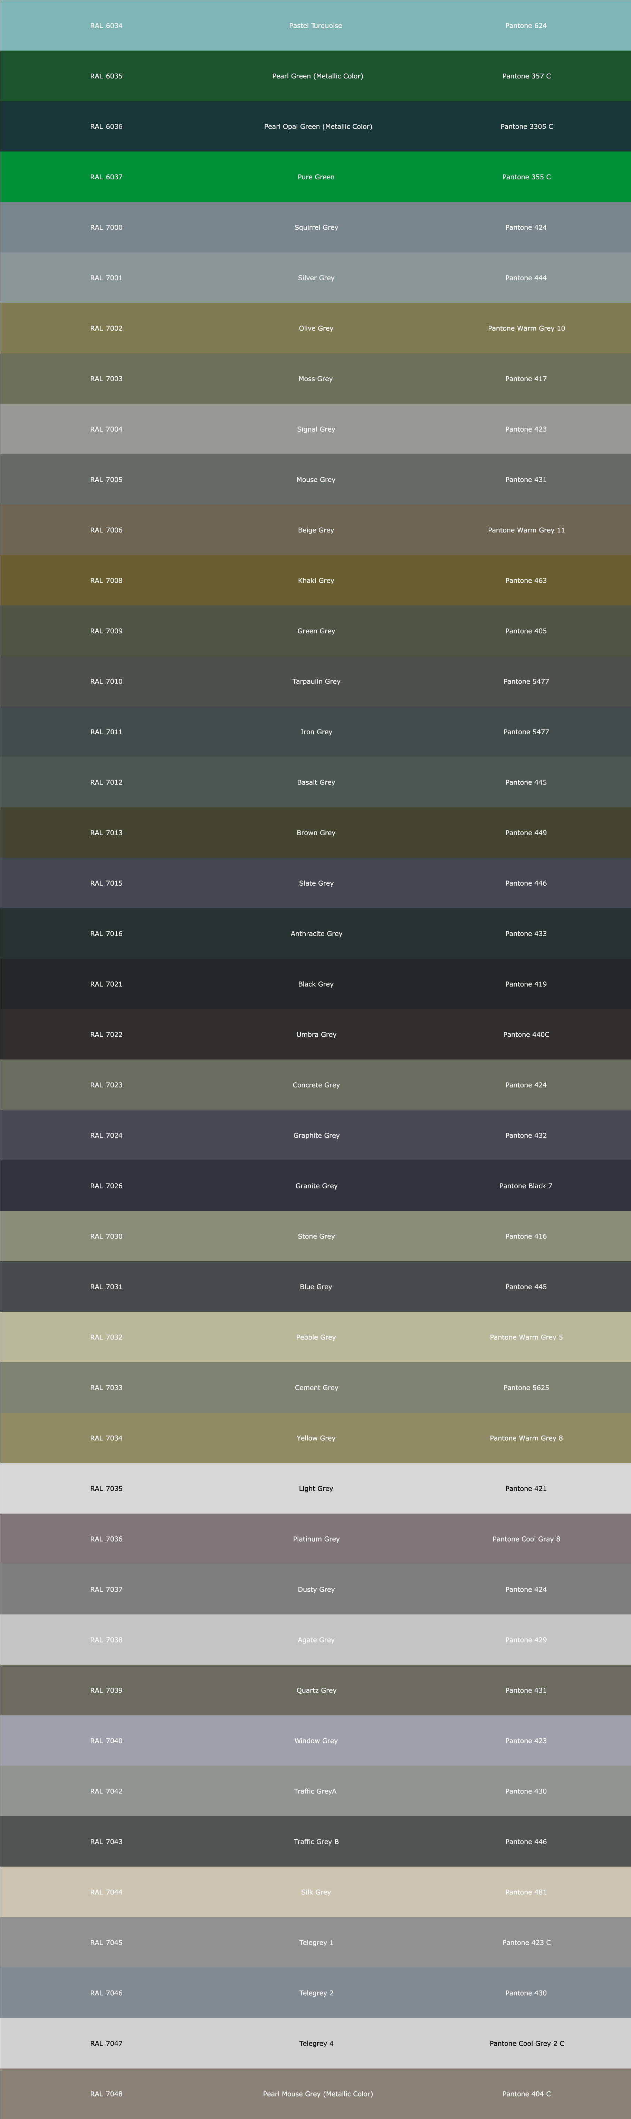This screenshot has width=631, height=2119.
Task: Select the Green Grey name
Action: [x=316, y=631]
